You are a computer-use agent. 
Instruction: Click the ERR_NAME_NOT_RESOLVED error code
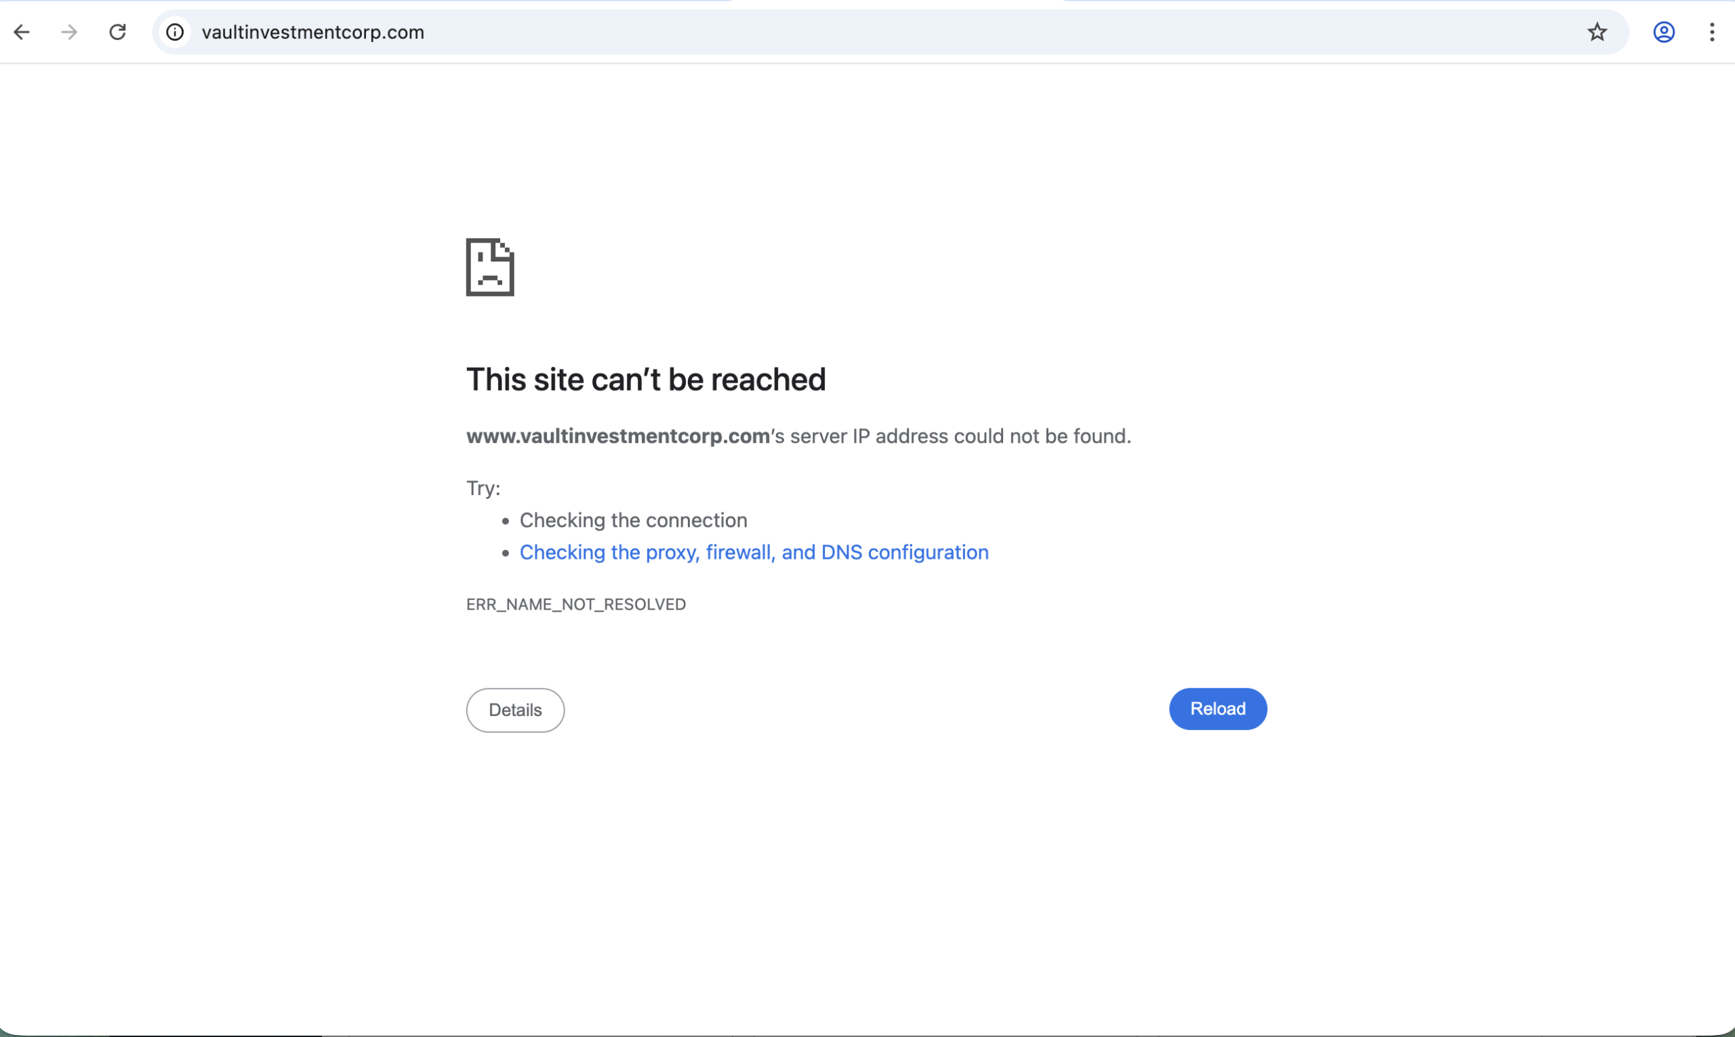575,604
